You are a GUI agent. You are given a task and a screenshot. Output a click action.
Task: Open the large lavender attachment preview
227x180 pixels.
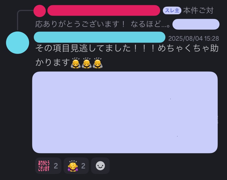click(x=125, y=112)
